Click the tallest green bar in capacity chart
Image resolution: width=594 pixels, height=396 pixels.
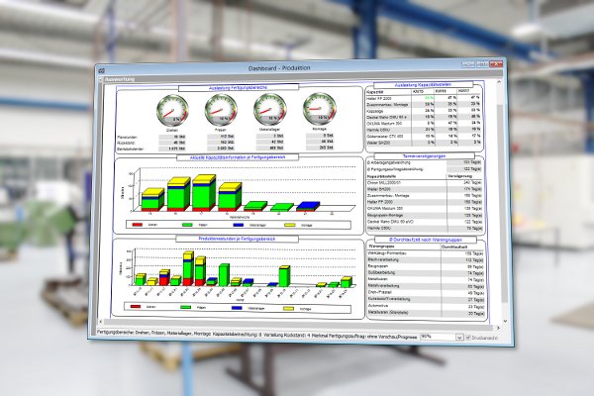[202, 195]
